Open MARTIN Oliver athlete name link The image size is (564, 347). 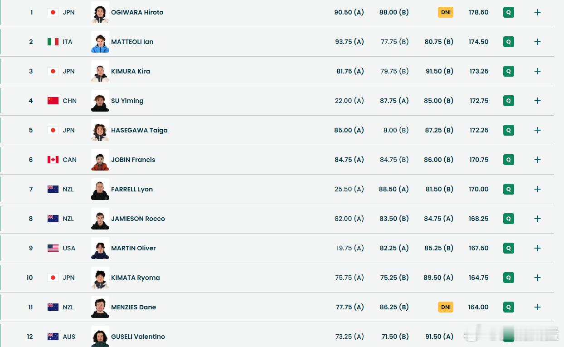pos(133,248)
